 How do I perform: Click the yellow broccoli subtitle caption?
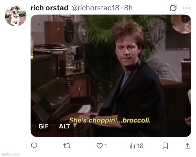(110, 120)
